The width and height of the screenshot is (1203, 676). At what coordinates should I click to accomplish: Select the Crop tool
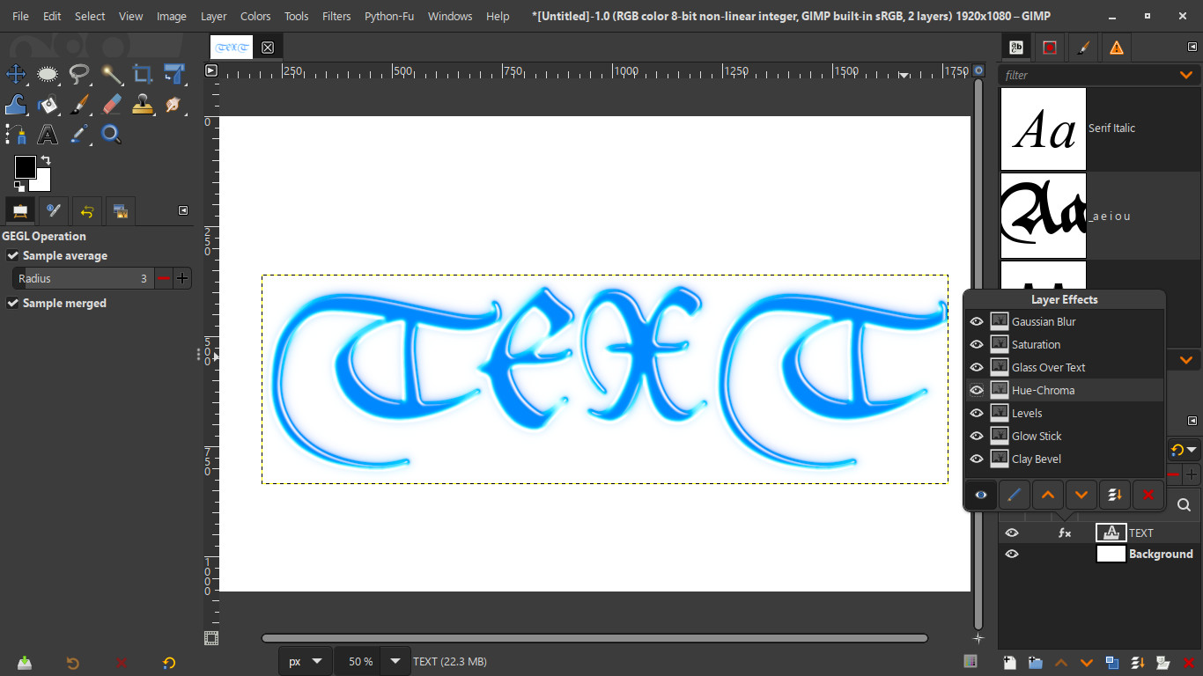coord(143,75)
